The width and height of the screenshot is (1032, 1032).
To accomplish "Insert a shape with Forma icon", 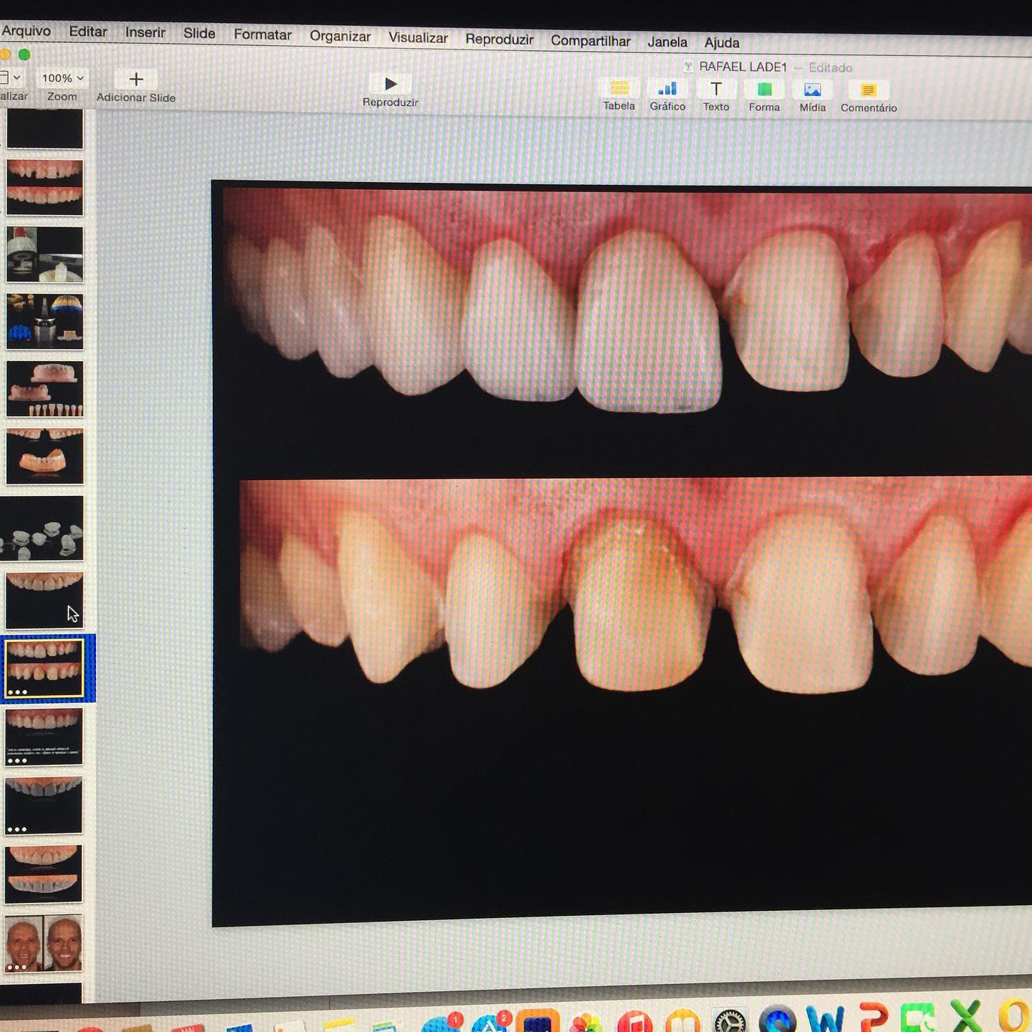I will [x=765, y=90].
